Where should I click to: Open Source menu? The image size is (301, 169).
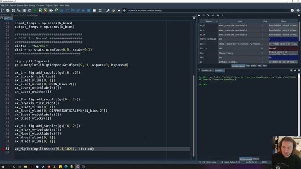click(x=20, y=5)
